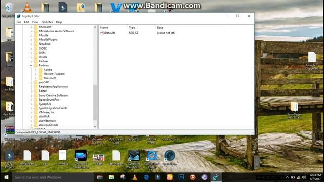Select the VLC media player desktop shortcut
The image size is (324, 182).
tap(27, 7)
